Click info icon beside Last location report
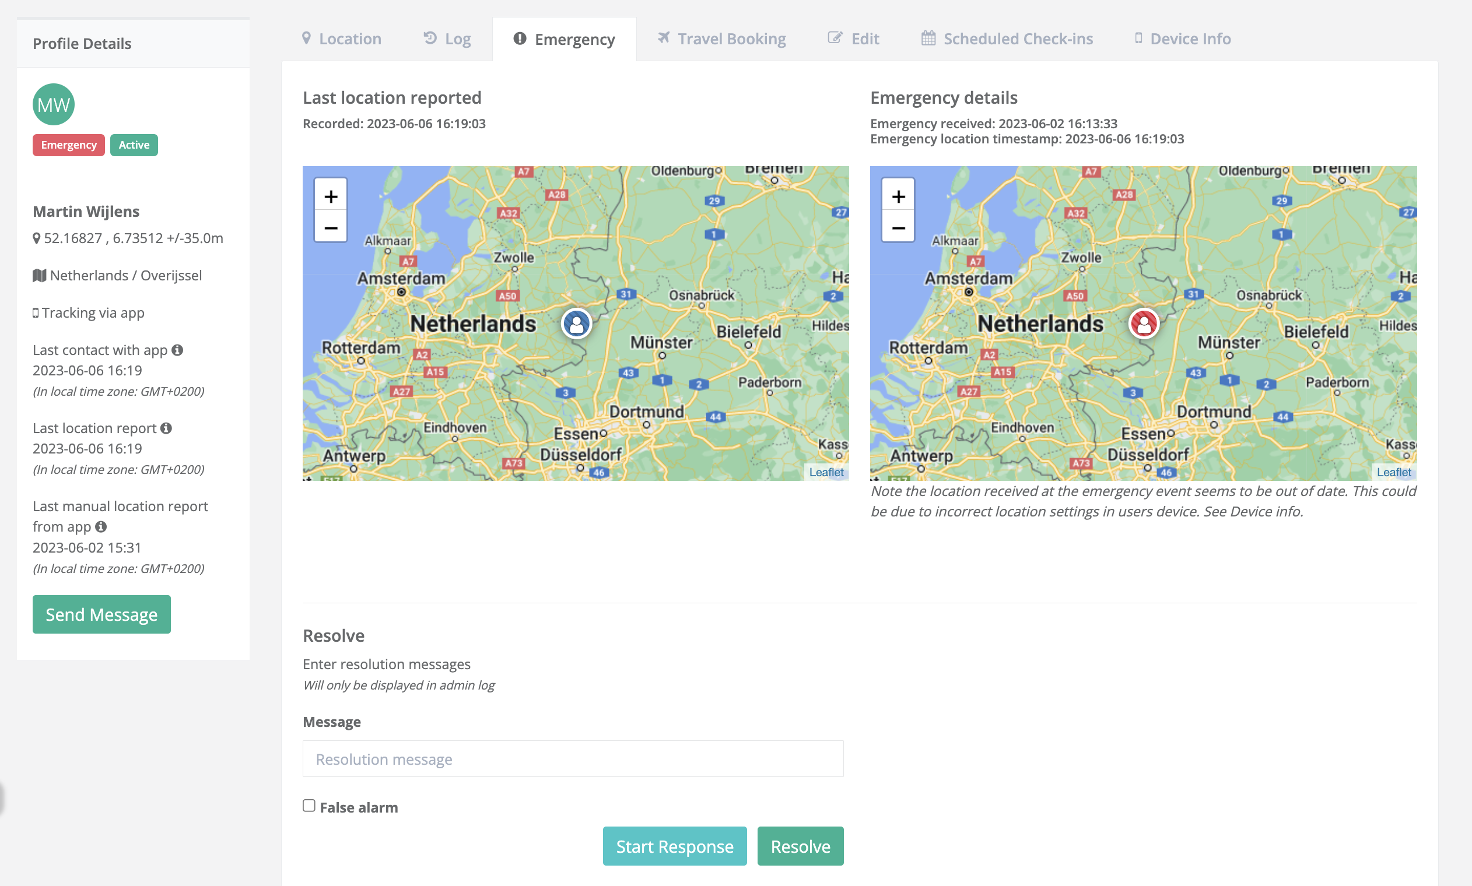Image resolution: width=1472 pixels, height=886 pixels. click(x=166, y=428)
